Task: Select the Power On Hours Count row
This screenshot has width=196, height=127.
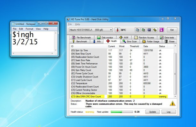Action: [x=119, y=67]
